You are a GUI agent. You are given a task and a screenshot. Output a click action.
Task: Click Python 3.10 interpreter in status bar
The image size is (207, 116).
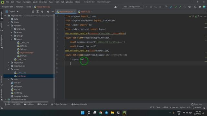coord(185,107)
